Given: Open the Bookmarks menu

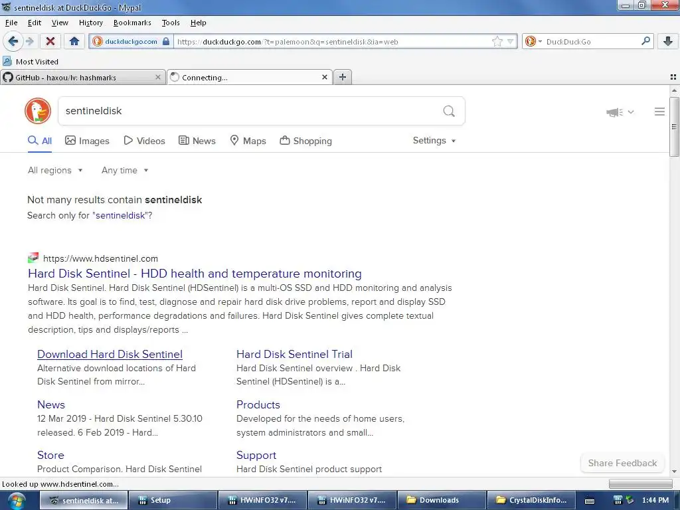Looking at the screenshot, I should (132, 23).
